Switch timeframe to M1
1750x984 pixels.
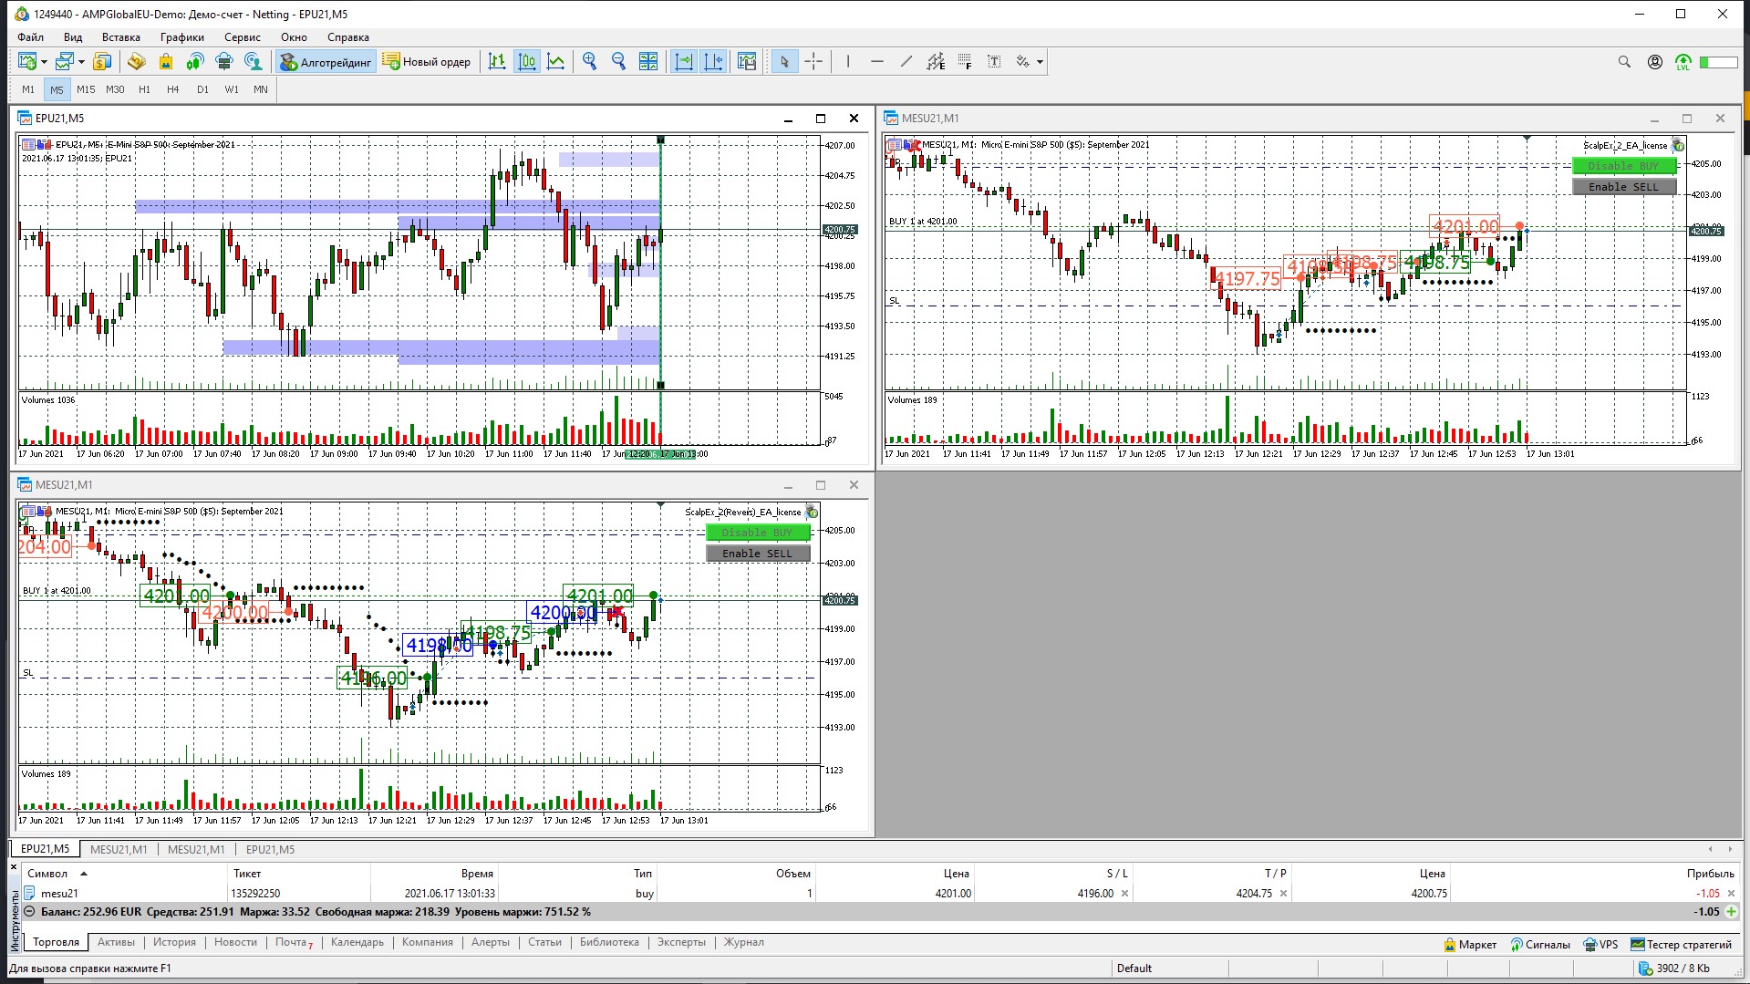click(x=28, y=89)
